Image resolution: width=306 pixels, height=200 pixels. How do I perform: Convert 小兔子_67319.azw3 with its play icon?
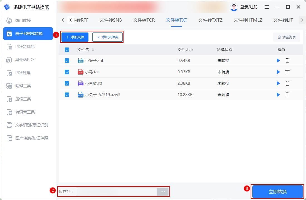click(x=278, y=95)
